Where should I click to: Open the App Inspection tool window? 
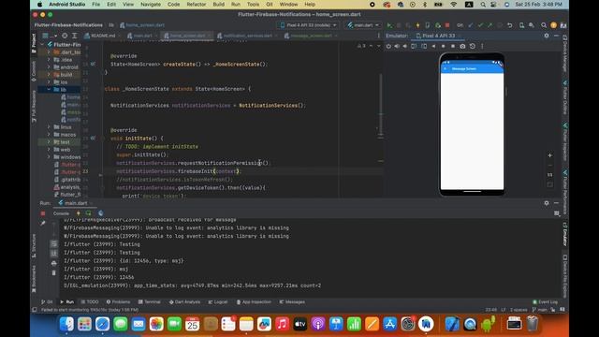(254, 301)
